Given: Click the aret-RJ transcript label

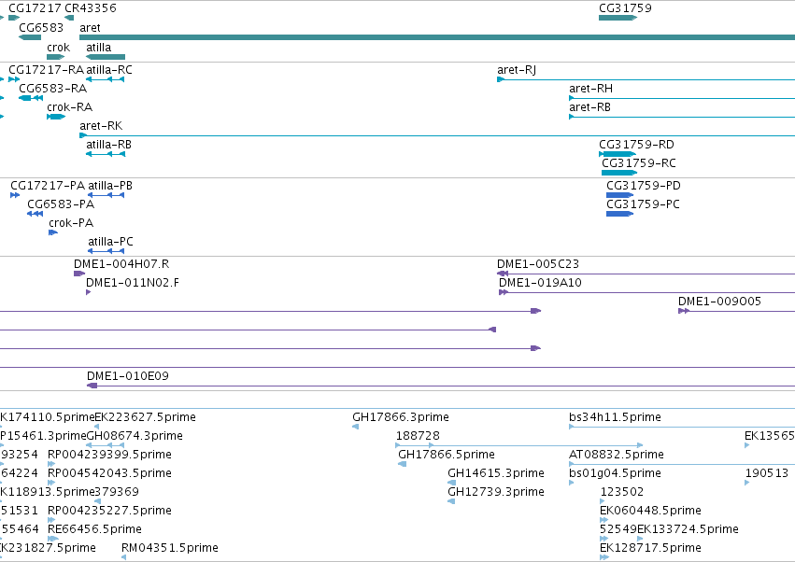Looking at the screenshot, I should coord(516,70).
